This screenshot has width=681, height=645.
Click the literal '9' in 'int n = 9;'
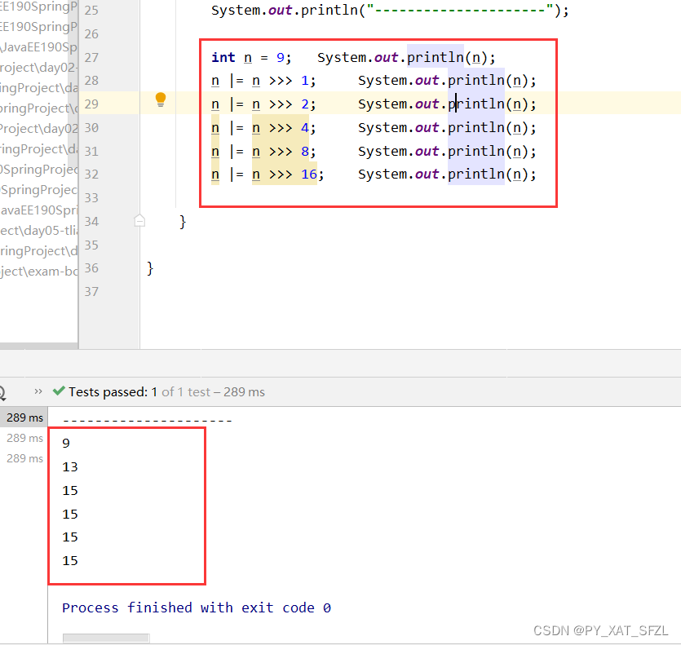click(x=280, y=58)
